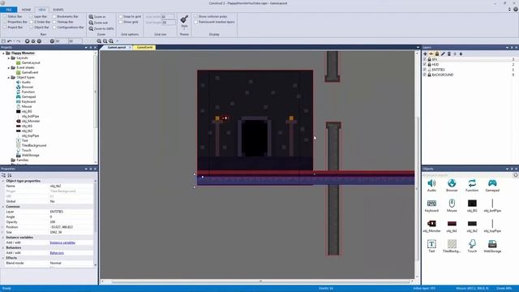Toggle the Layers Bar checkbox
Viewport: 519px width, 292px height.
31,16
